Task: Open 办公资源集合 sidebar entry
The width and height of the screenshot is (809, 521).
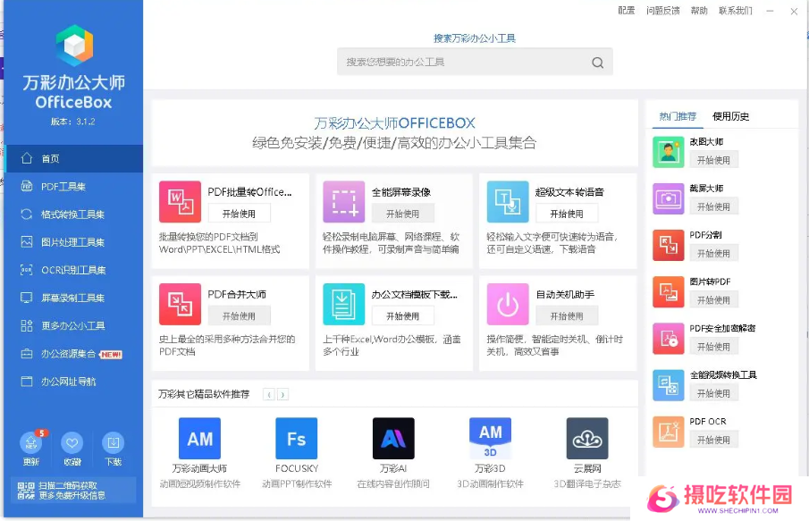Action: [x=74, y=354]
